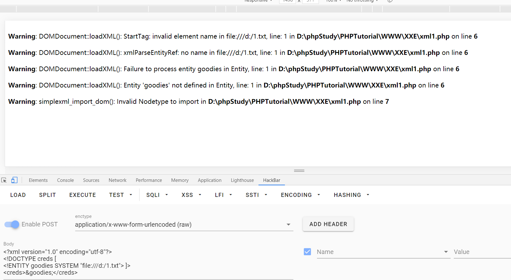Switch to the Performance tab
Image resolution: width=511 pixels, height=280 pixels.
(149, 180)
